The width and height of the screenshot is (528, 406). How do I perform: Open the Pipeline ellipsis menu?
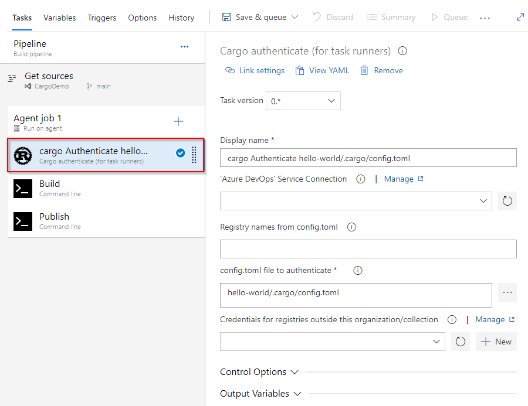tap(185, 47)
